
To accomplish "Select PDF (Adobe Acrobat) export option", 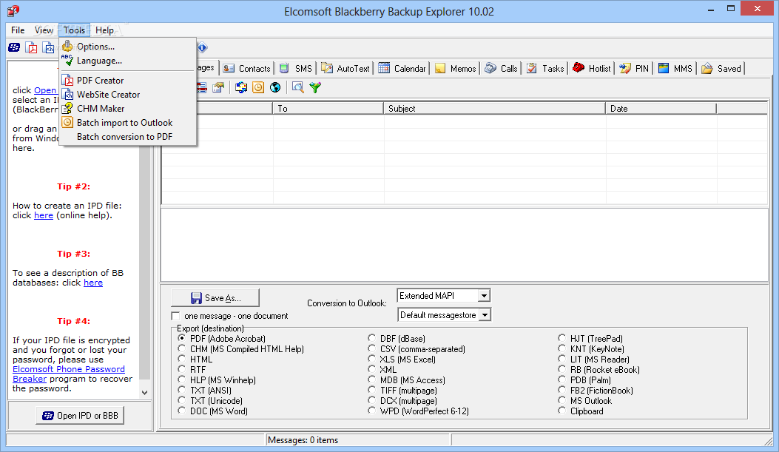I will point(181,338).
